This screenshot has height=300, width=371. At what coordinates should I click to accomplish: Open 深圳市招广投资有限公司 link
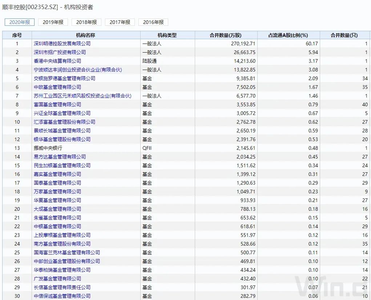(60, 52)
